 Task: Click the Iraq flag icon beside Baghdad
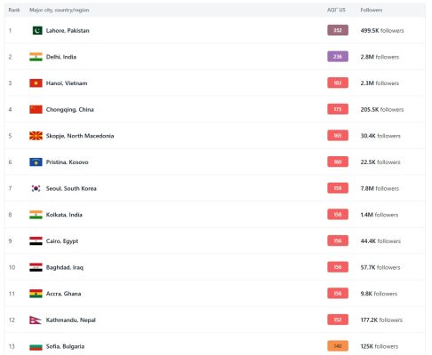[36, 267]
